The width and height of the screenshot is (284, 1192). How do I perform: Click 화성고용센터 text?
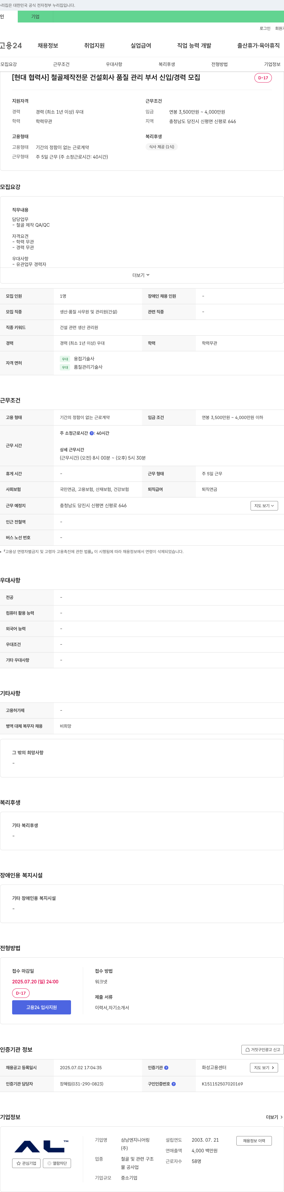point(214,1068)
